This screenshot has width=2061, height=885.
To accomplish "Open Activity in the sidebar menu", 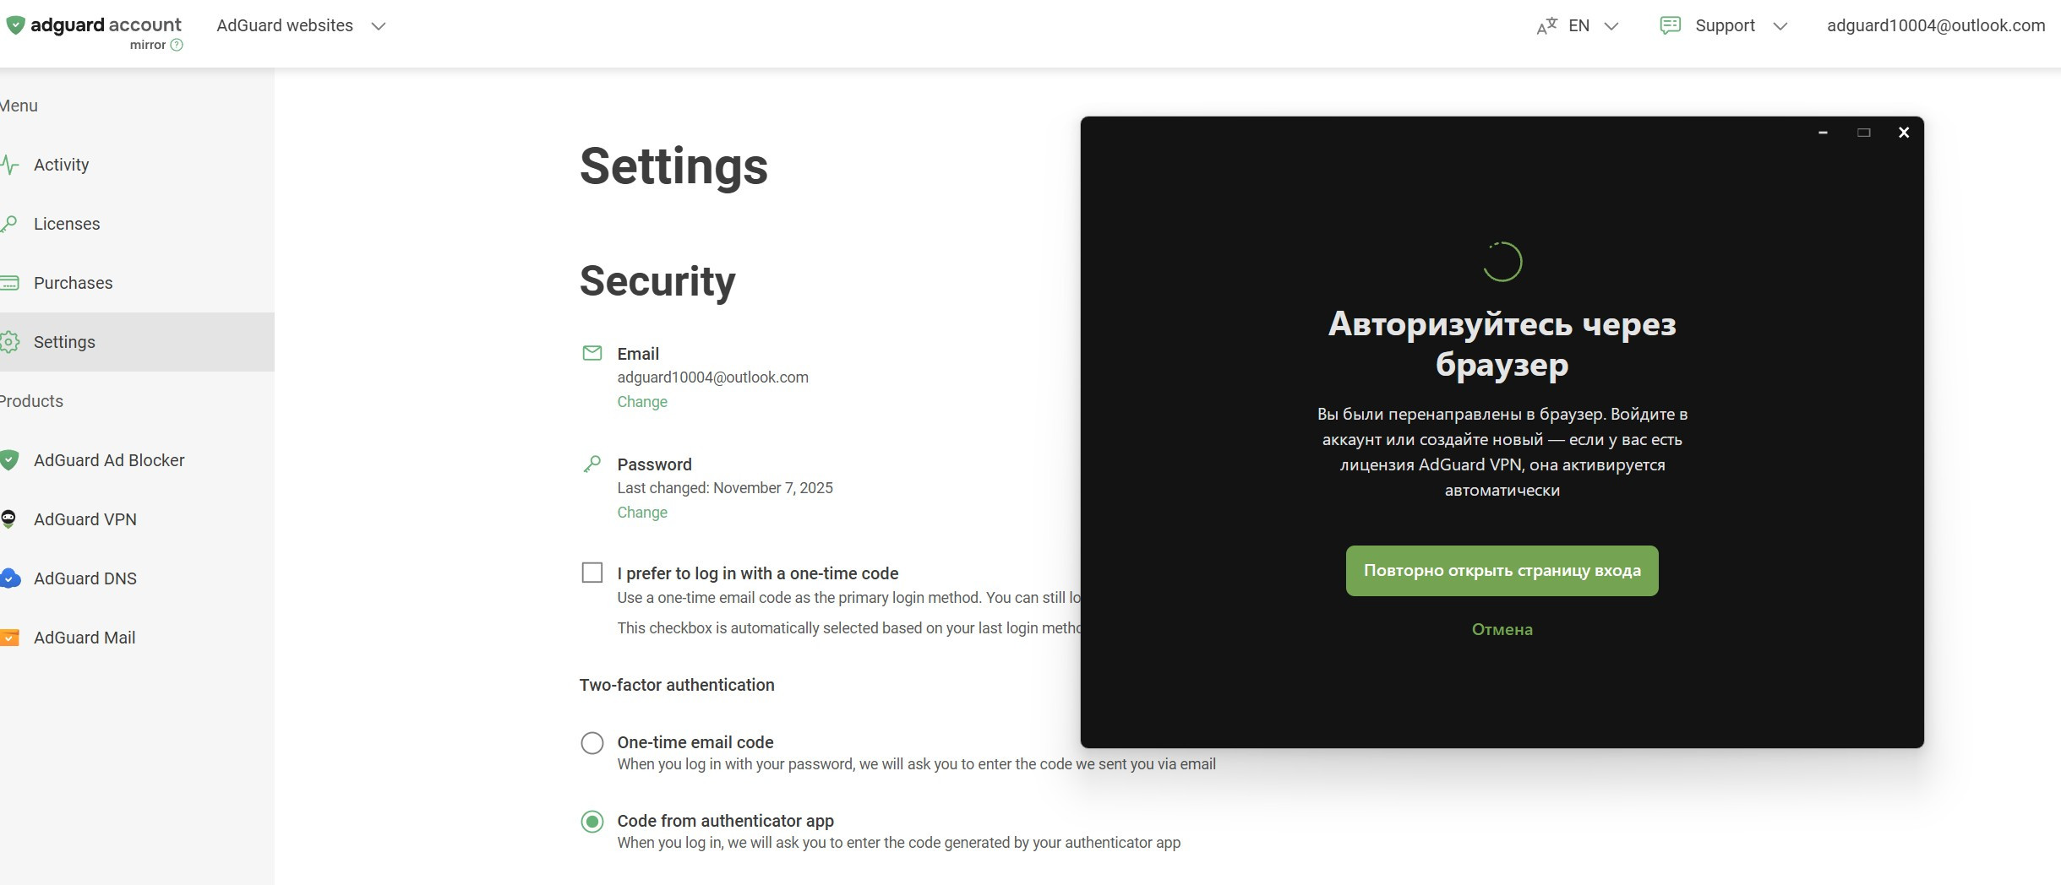I will [x=137, y=165].
